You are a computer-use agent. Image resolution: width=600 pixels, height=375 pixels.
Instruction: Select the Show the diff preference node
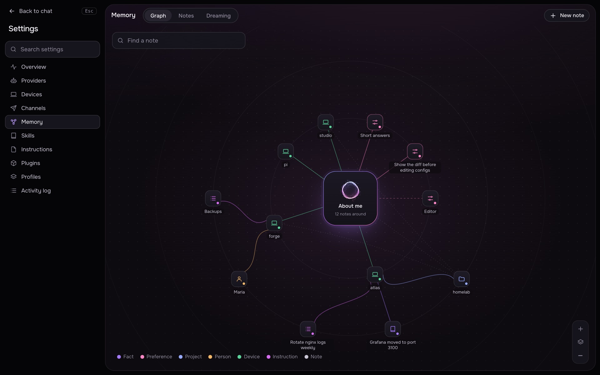pyautogui.click(x=415, y=151)
